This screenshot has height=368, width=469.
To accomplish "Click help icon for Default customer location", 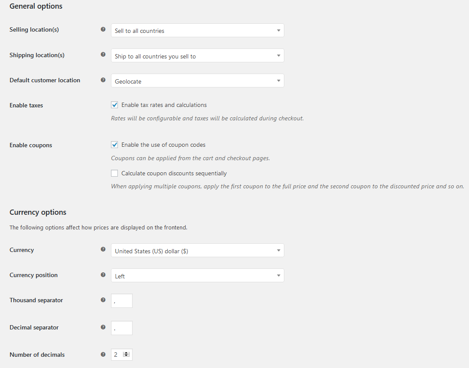I will (103, 80).
